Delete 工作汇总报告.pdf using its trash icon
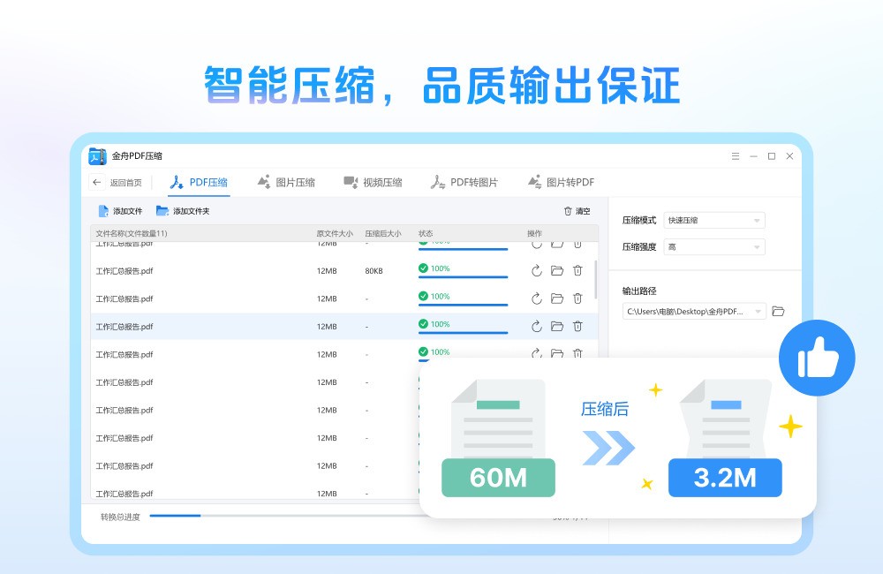This screenshot has width=883, height=574. 577,270
